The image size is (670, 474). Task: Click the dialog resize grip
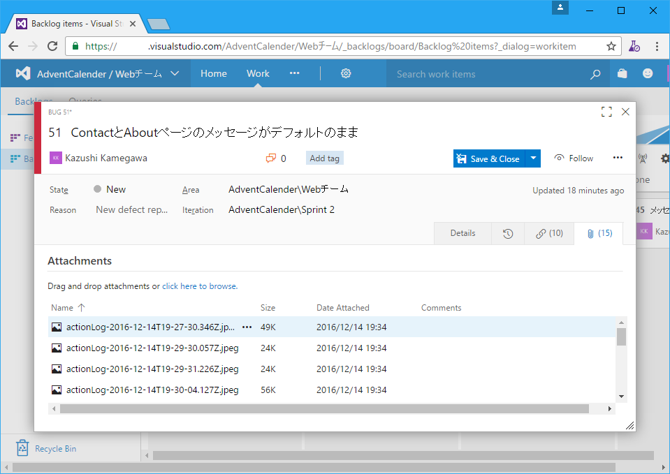[630, 425]
